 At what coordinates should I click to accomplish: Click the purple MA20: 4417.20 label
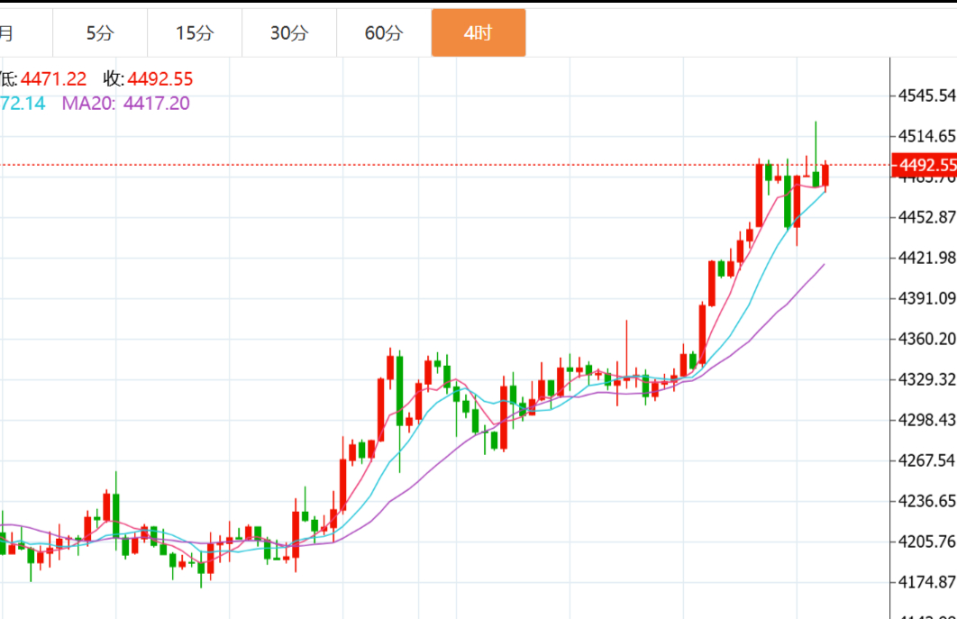(x=125, y=104)
